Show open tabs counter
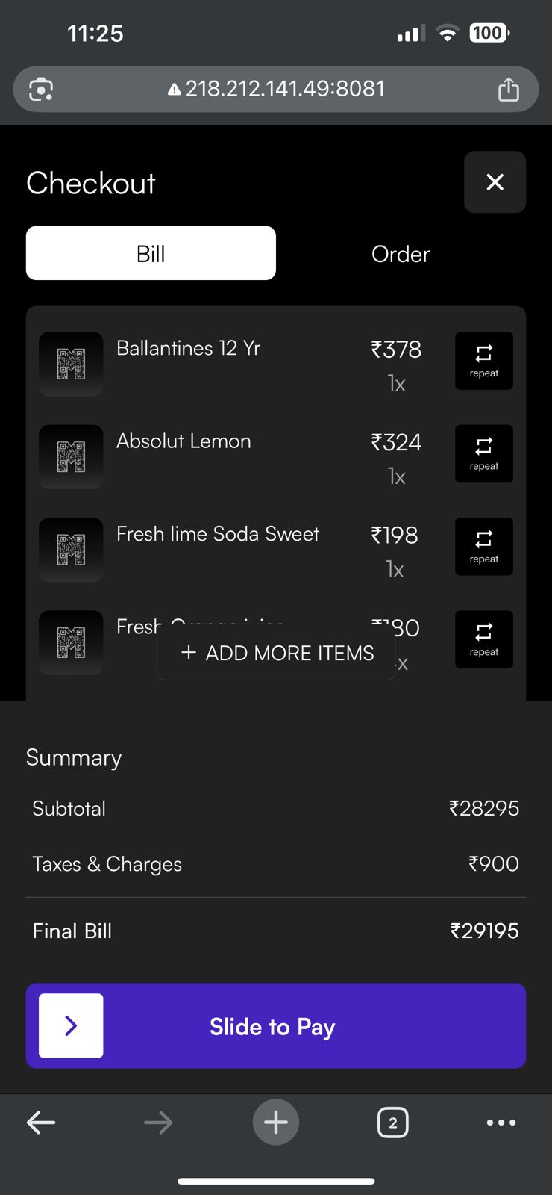This screenshot has width=552, height=1195. (x=393, y=1123)
